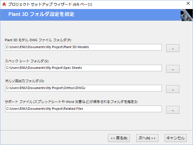Screen dimensions: 193x145
Task: Click the Plant 3D モデル DWG ファイル フォルダ label
Action: (38, 40)
